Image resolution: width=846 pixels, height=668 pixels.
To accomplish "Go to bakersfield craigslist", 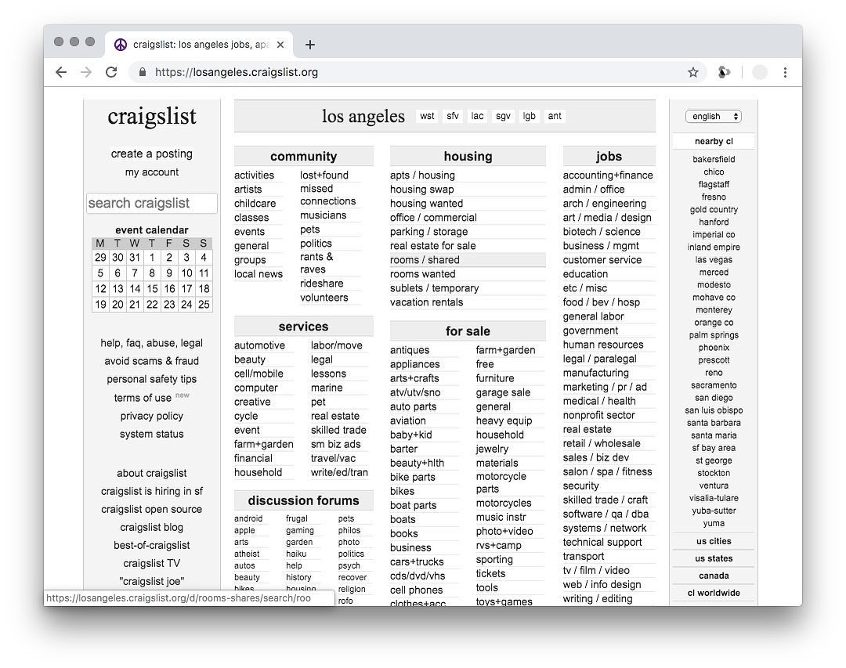I will 714,159.
